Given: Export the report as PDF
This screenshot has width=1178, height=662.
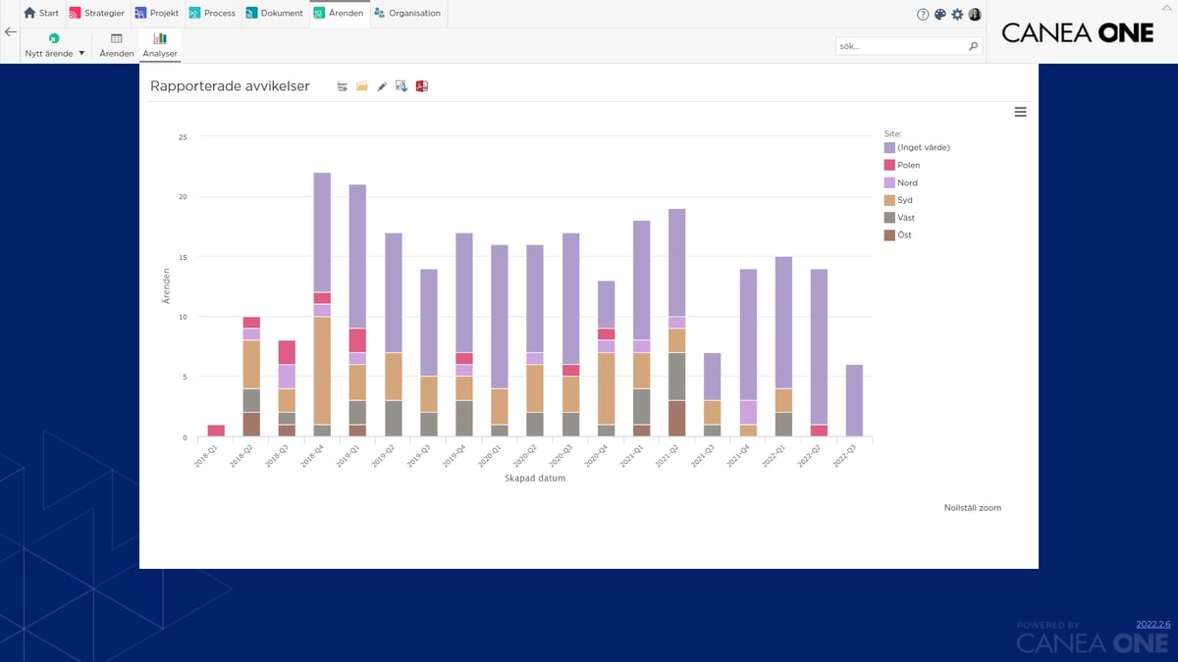Looking at the screenshot, I should (x=421, y=85).
